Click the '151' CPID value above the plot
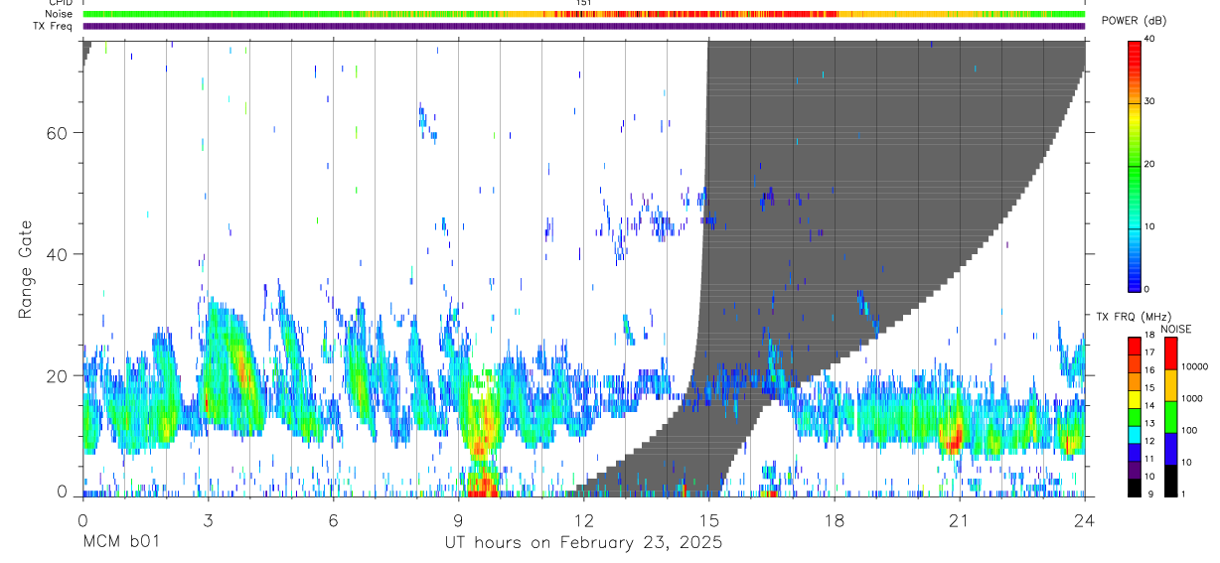 584,4
